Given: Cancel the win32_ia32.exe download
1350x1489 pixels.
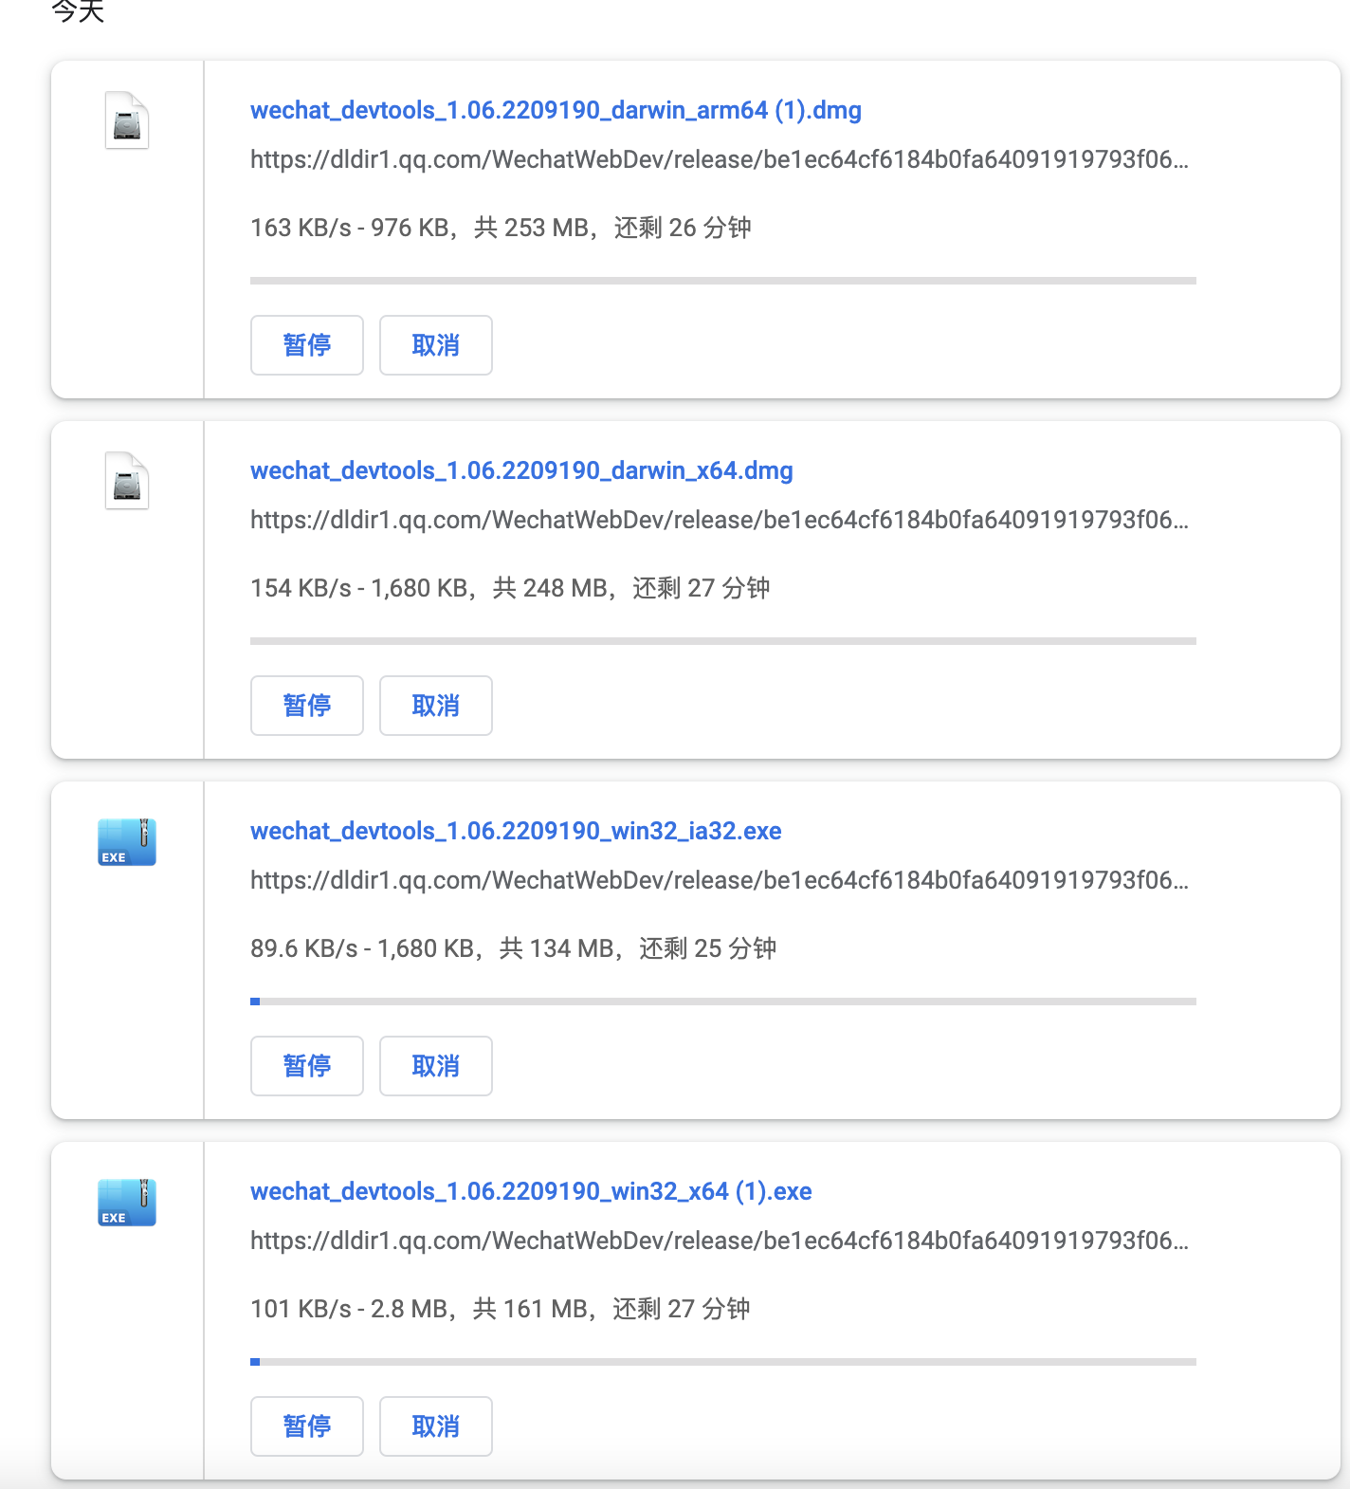Looking at the screenshot, I should click(x=436, y=1066).
